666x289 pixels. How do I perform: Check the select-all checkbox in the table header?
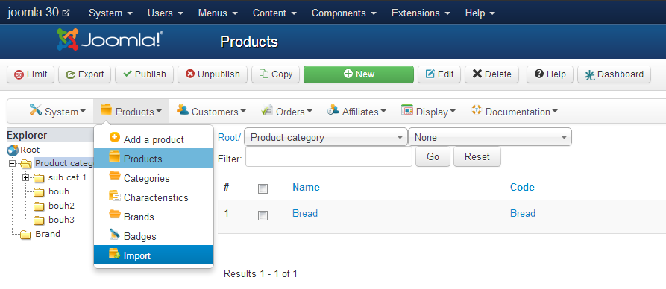pyautogui.click(x=263, y=189)
